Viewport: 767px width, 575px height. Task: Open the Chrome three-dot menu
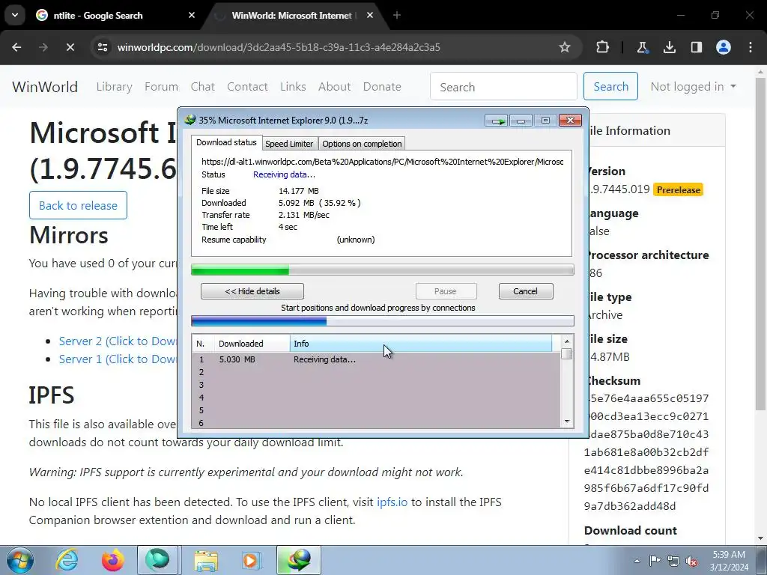(x=751, y=47)
